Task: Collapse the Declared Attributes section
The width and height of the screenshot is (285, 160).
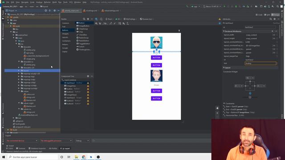Action: (x=224, y=31)
